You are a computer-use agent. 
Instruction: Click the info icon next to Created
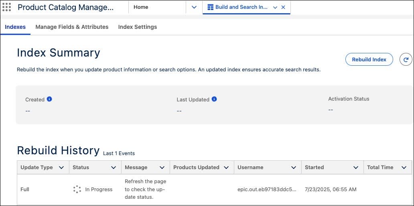click(x=49, y=99)
